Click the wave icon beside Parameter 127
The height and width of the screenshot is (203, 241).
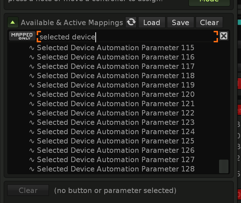coord(32,160)
